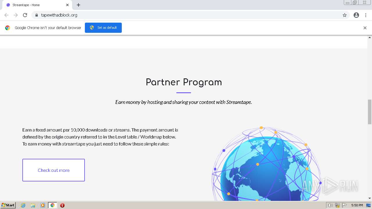The image size is (372, 209).
Task: Restore down the Chrome window
Action: (x=355, y=3)
